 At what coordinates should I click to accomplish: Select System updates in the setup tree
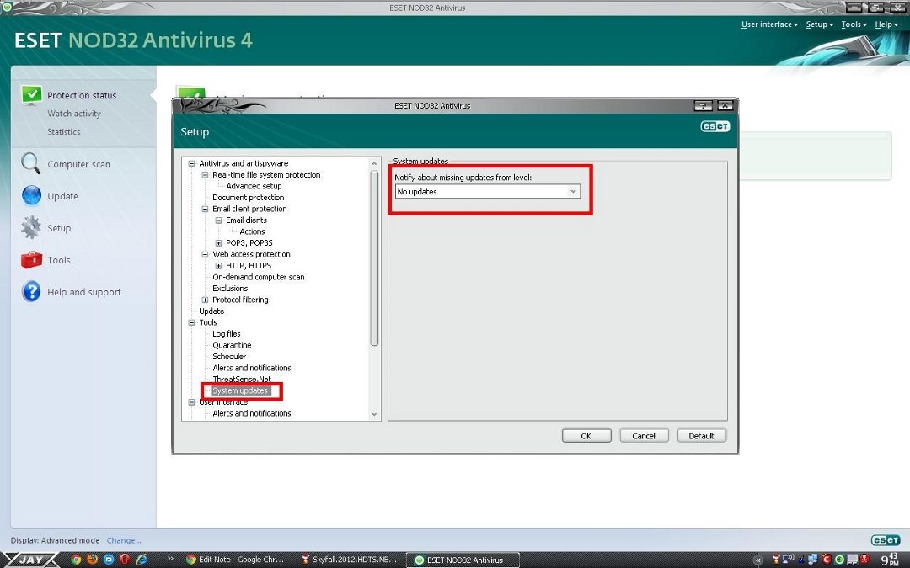[240, 390]
